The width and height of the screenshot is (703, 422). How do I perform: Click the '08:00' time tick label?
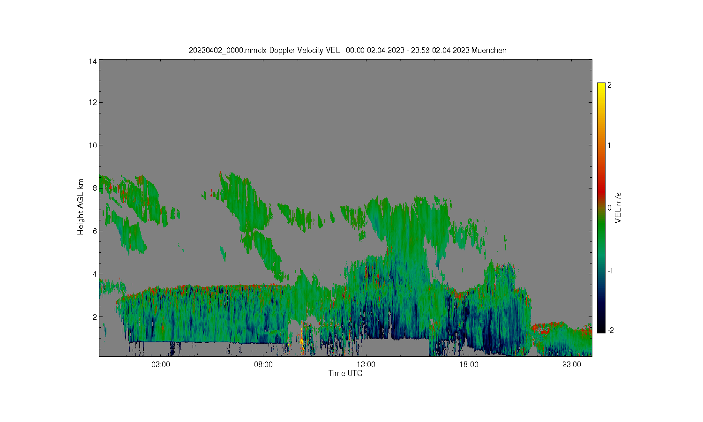pyautogui.click(x=263, y=365)
